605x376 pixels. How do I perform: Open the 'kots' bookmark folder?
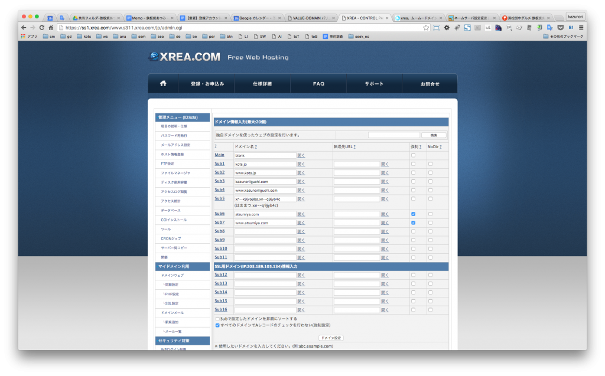pyautogui.click(x=84, y=37)
